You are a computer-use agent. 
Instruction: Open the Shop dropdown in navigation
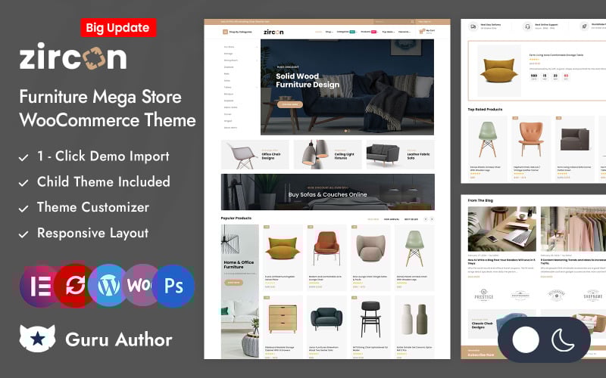click(x=329, y=32)
